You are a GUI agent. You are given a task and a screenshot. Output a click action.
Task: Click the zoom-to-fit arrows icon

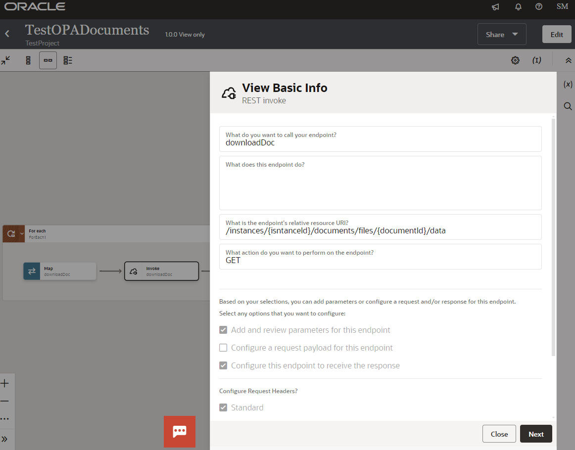pos(6,60)
